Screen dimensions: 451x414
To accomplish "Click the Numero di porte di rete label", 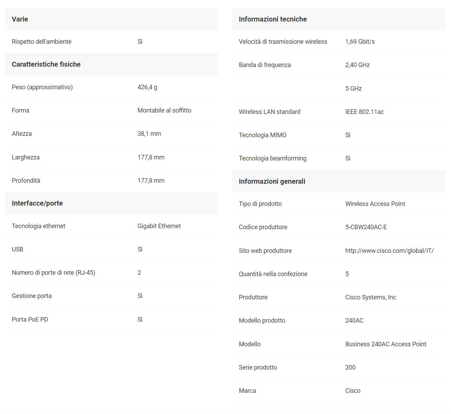I will (53, 273).
